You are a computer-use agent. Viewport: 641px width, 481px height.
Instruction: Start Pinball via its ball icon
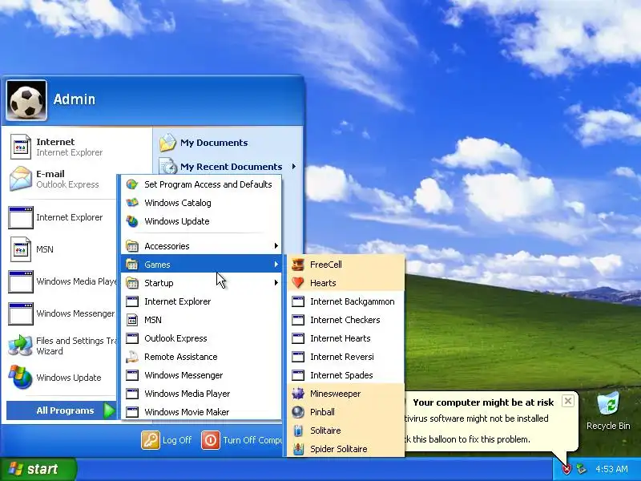[298, 412]
